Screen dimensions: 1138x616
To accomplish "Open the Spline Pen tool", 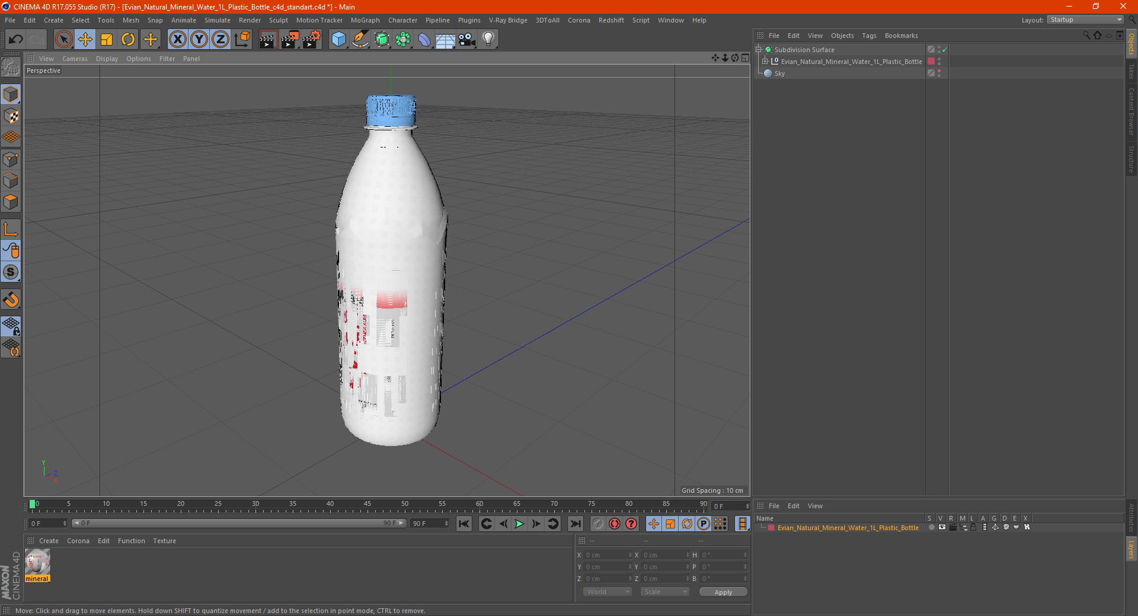I will point(360,40).
